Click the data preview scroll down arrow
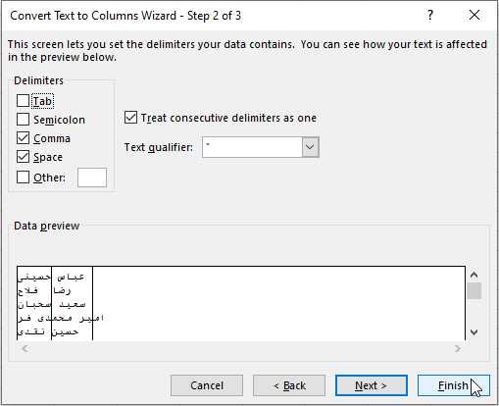Image resolution: width=499 pixels, height=406 pixels. pyautogui.click(x=474, y=332)
